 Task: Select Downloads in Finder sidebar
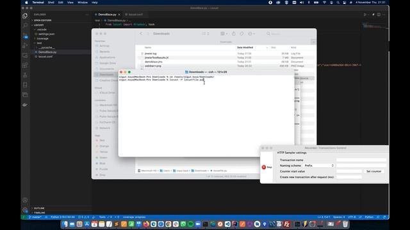pyautogui.click(x=106, y=75)
